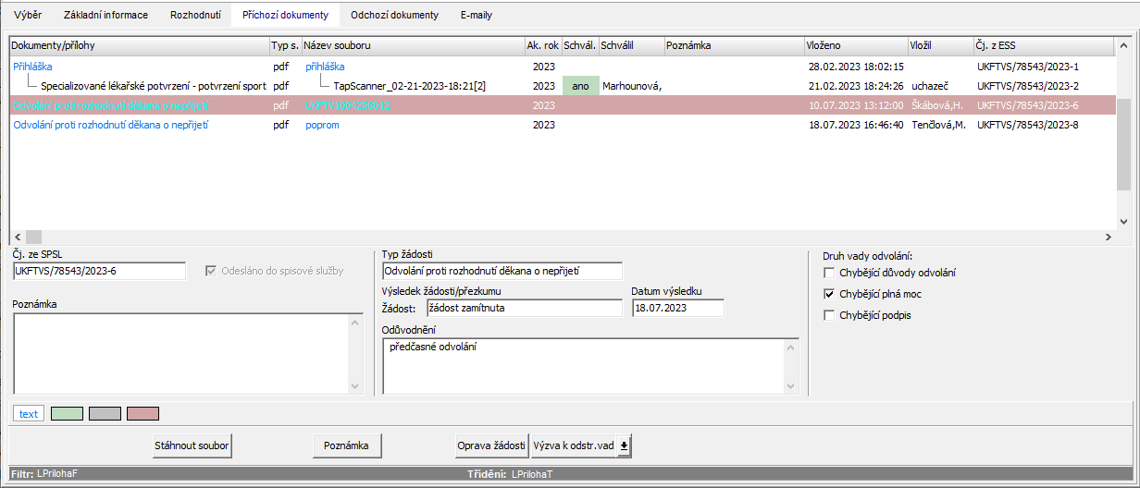Click the Oprava žádosti button
Screen dimensions: 1140x488
(491, 445)
